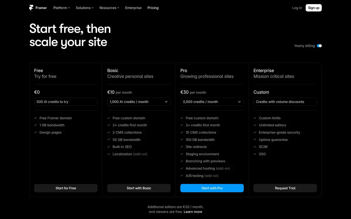This screenshot has width=351, height=219.
Task: Click the checkmark beside 100 GB bandwidth
Action: [182, 140]
